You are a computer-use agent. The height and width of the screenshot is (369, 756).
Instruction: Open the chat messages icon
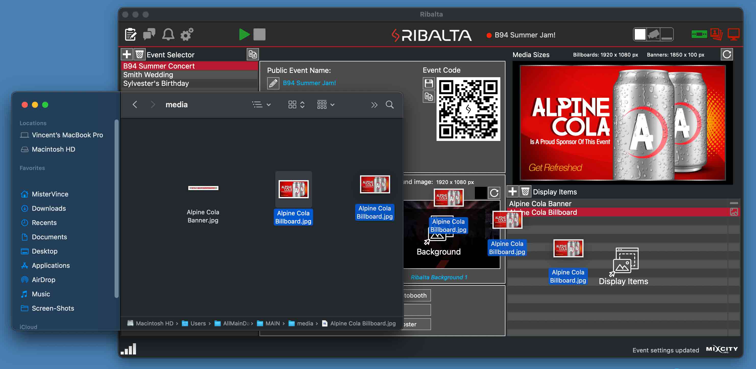(x=149, y=35)
